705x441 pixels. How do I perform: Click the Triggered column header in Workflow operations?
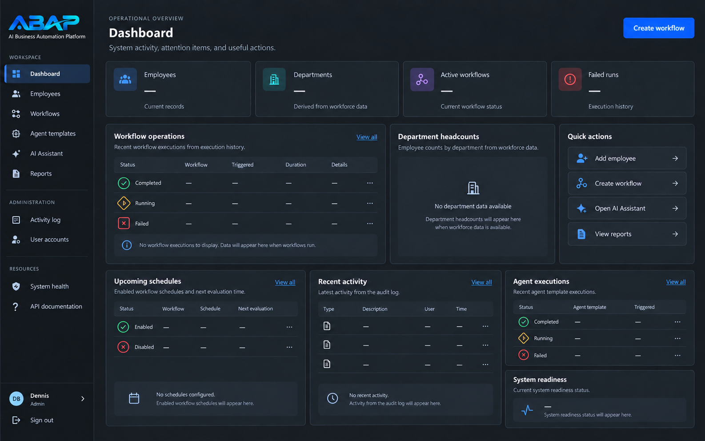click(x=242, y=164)
